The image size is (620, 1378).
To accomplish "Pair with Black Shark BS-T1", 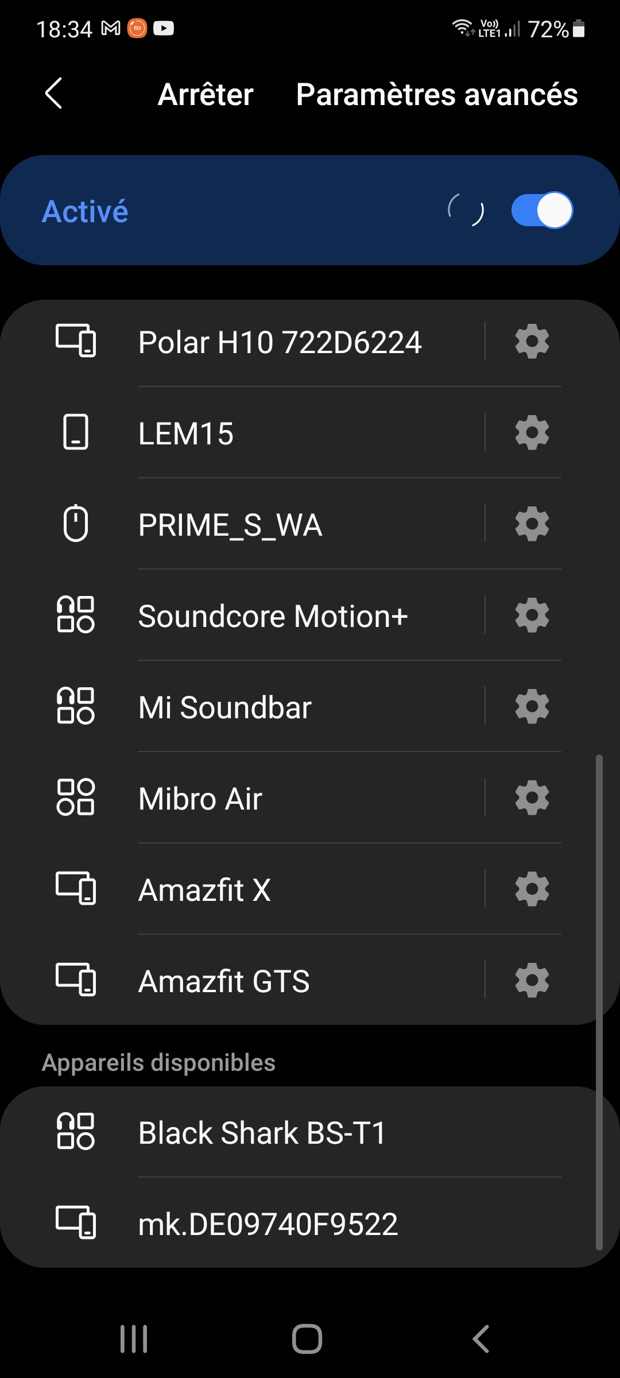I will tap(262, 1133).
